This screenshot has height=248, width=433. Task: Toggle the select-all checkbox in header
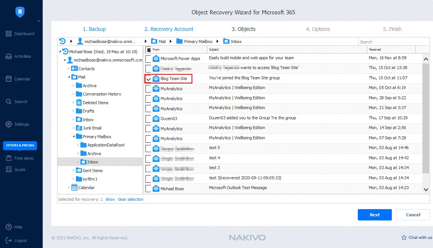point(148,50)
